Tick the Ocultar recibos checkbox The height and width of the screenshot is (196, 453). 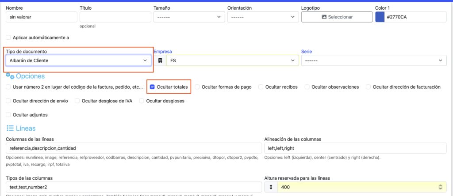pyautogui.click(x=261, y=87)
